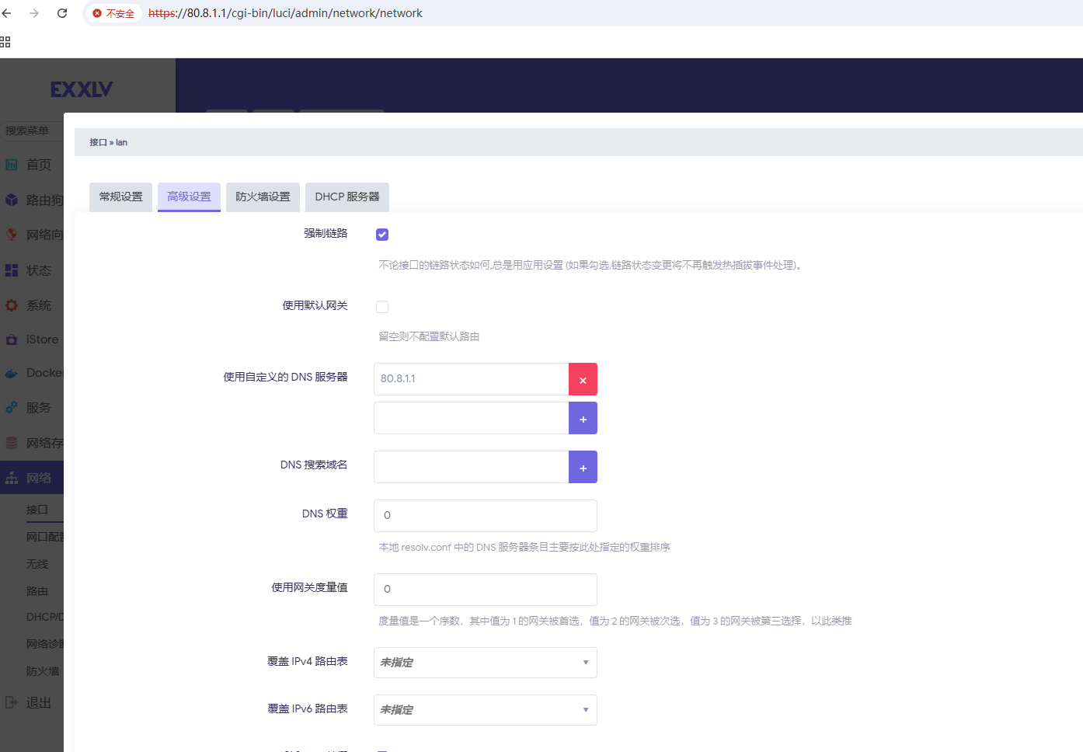Click the apps grid icon in bookmarks bar
The image size is (1083, 752).
click(x=5, y=42)
